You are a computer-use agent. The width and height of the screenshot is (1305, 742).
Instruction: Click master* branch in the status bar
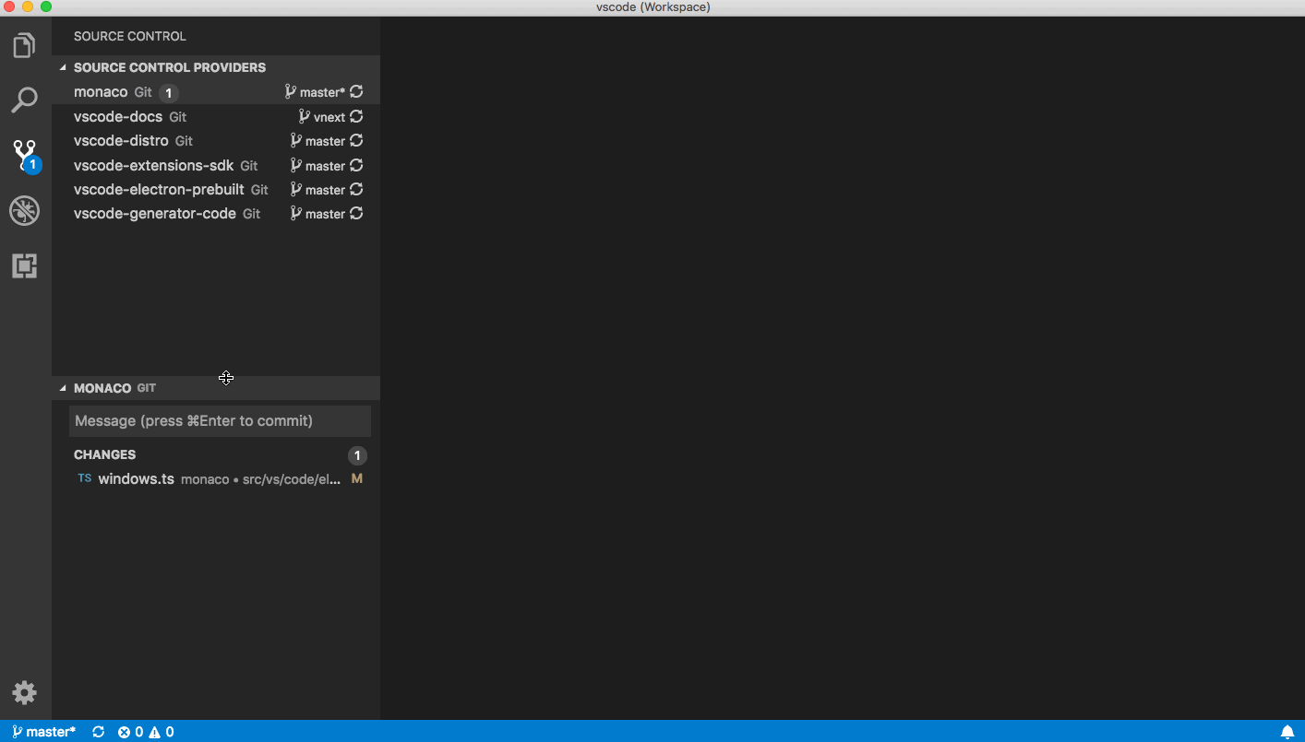tap(43, 732)
